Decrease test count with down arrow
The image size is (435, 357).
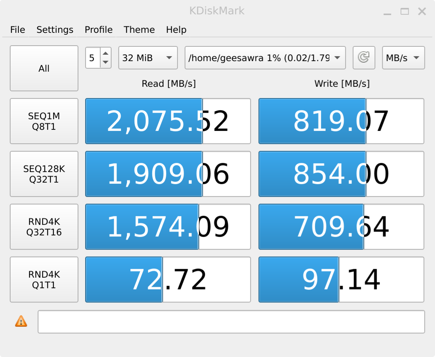click(x=106, y=62)
